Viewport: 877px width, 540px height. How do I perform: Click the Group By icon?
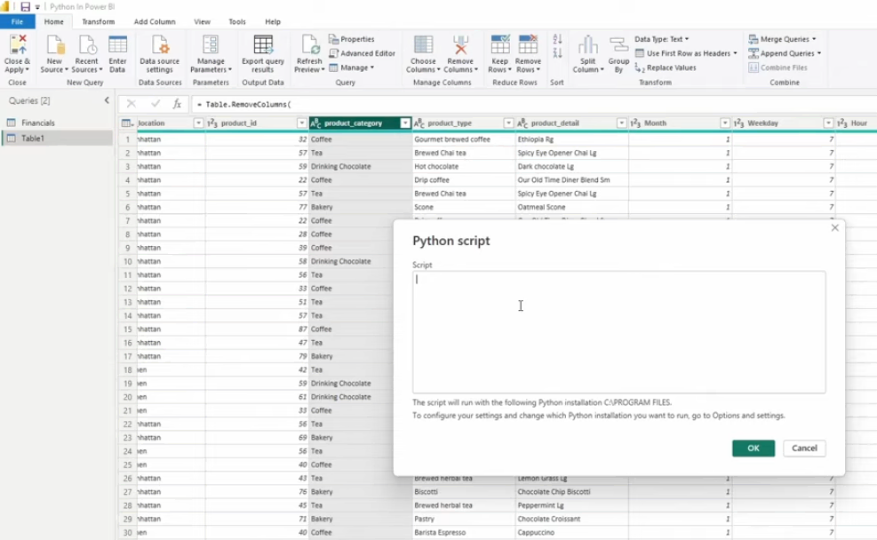tap(618, 44)
